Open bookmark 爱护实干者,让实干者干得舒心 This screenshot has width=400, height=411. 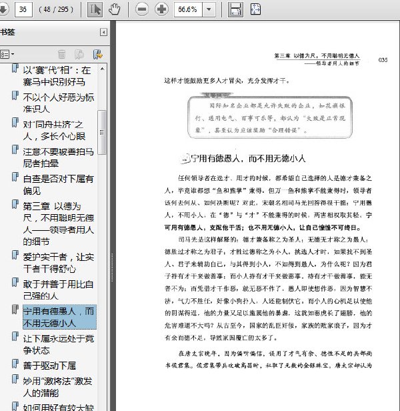(58, 263)
